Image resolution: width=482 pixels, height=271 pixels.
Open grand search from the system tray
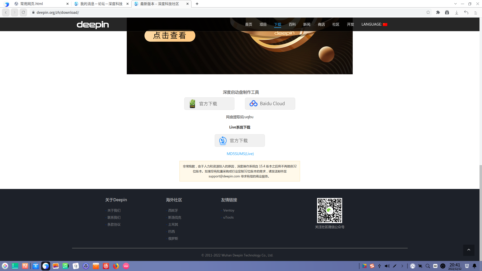pos(428,266)
